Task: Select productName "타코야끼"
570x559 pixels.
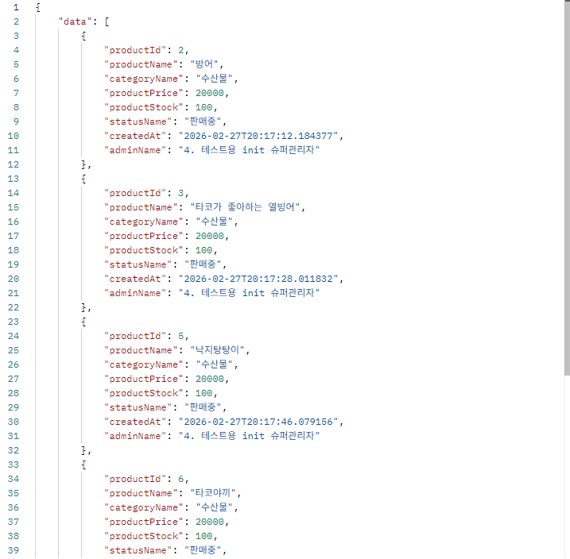Action: pyautogui.click(x=213, y=493)
